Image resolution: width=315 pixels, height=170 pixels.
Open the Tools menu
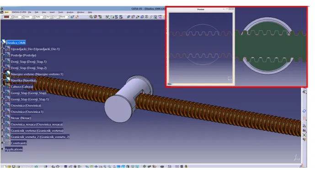[x=60, y=12]
